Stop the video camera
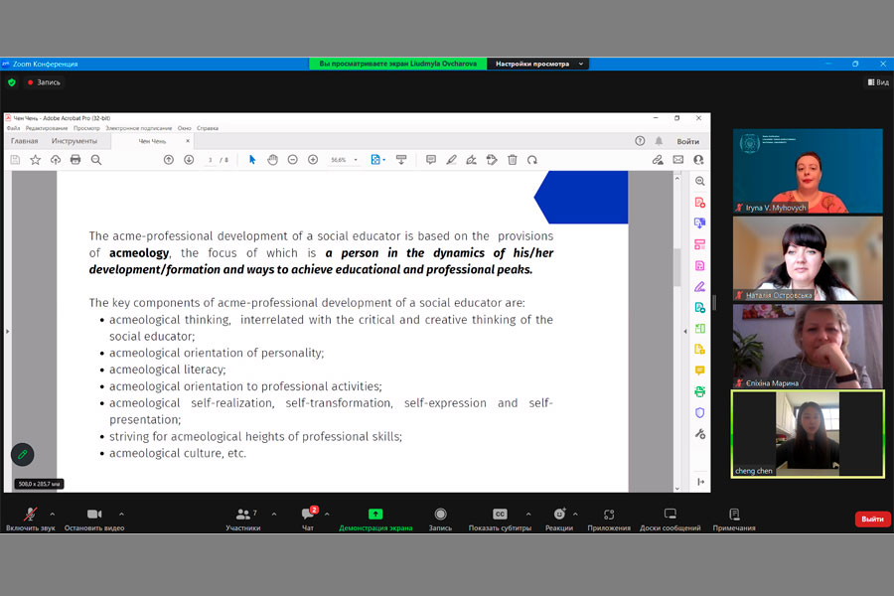 click(x=94, y=515)
